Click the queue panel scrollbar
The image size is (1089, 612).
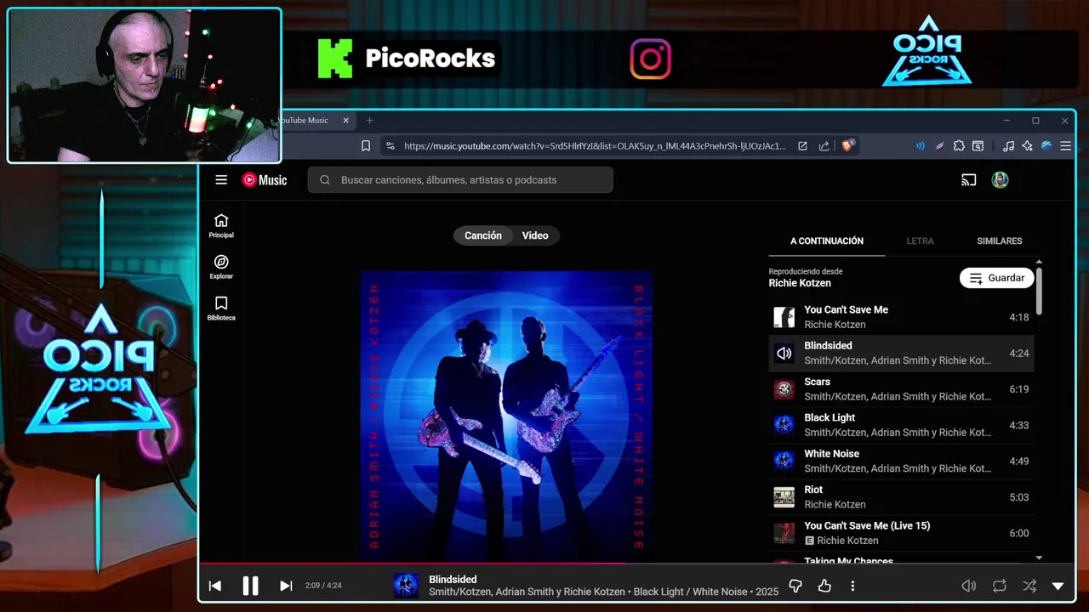[1039, 291]
